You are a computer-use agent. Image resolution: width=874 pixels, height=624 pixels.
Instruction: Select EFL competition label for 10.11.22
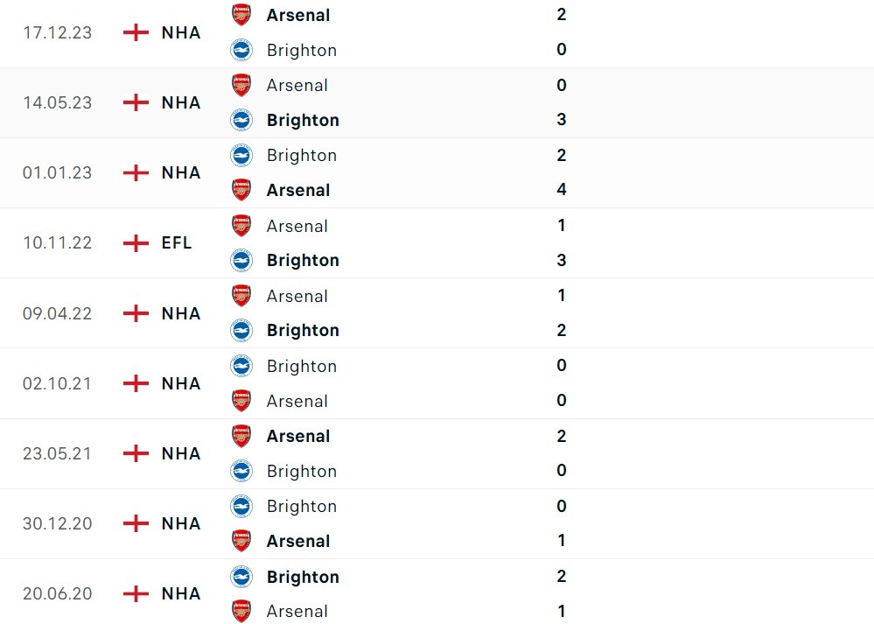coord(178,242)
